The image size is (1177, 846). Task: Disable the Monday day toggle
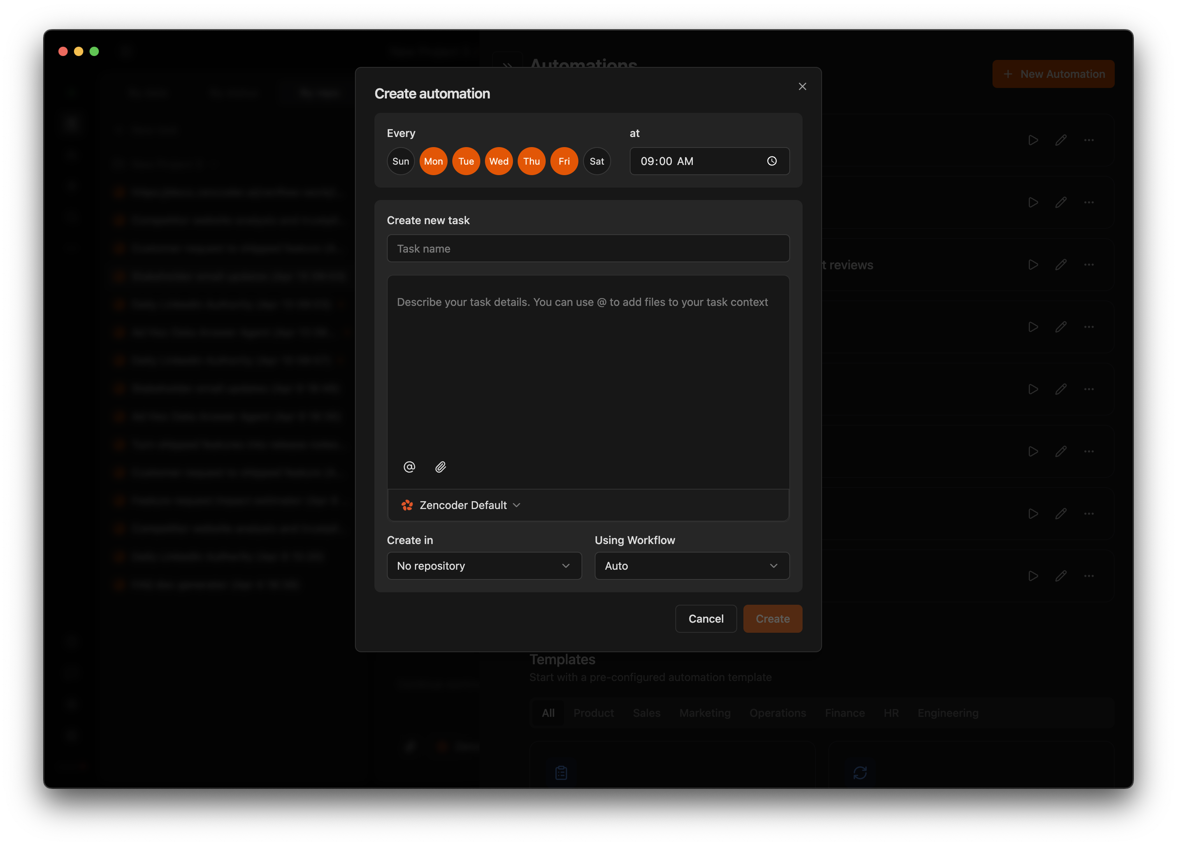tap(433, 161)
